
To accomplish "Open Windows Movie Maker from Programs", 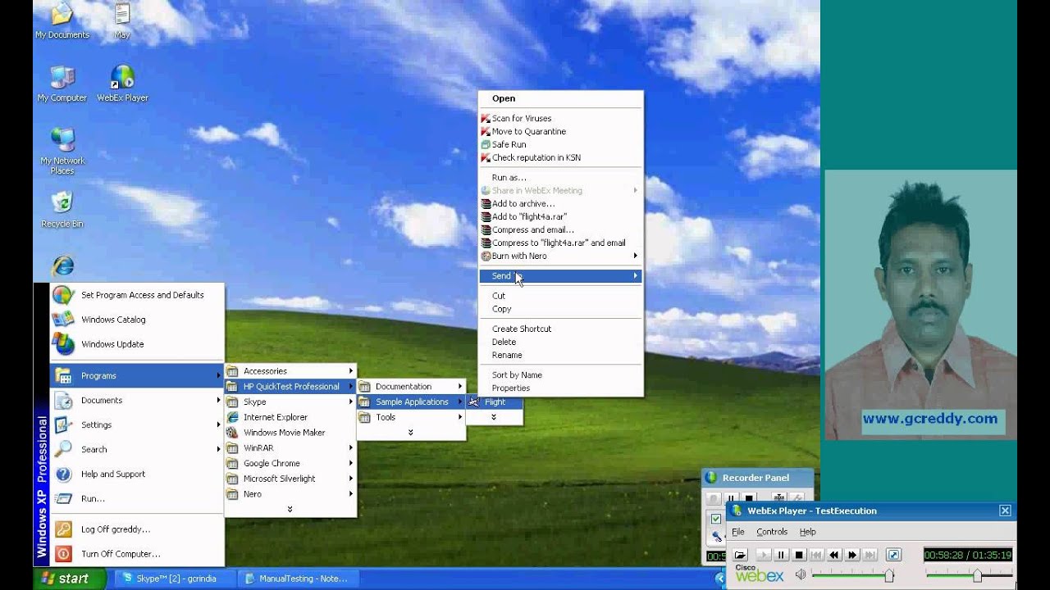I will click(290, 433).
